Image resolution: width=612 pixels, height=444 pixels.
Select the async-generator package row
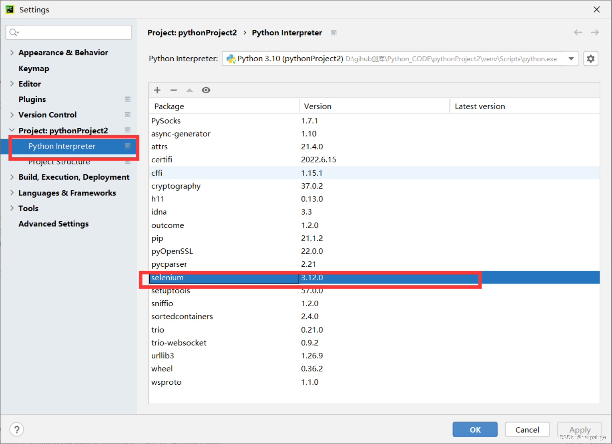point(374,134)
